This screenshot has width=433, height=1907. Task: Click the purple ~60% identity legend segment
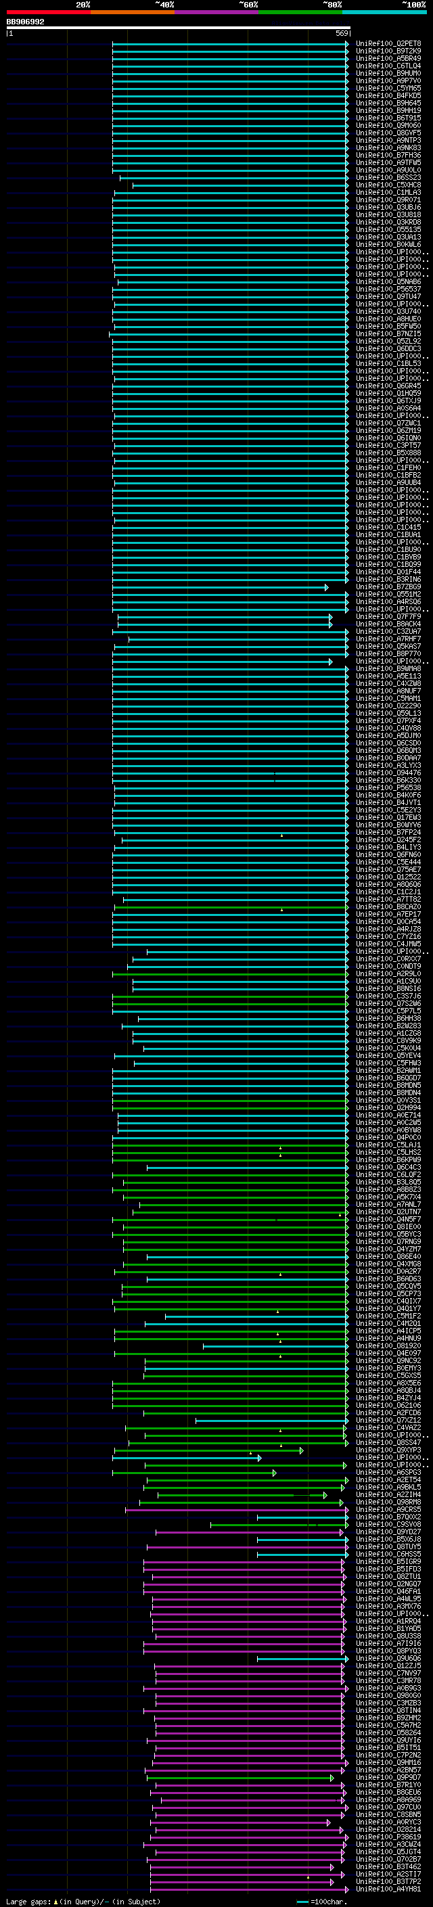(216, 12)
